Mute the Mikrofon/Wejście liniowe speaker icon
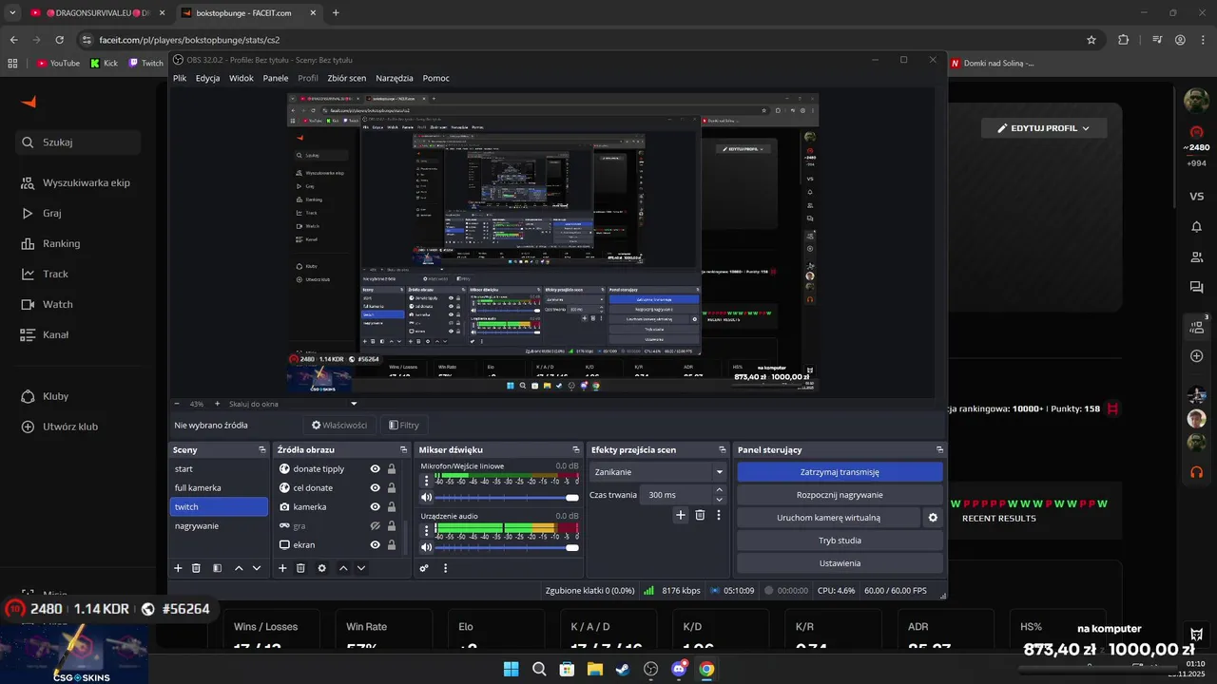This screenshot has height=684, width=1217. pyautogui.click(x=427, y=497)
